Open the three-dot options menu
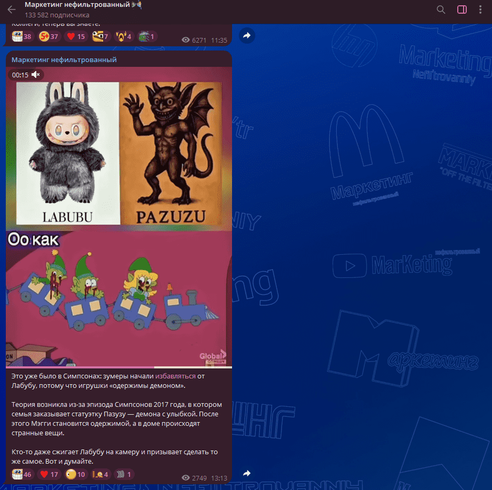492x490 pixels. point(480,9)
